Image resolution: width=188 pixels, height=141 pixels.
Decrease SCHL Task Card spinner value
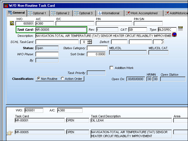[x=90, y=43]
